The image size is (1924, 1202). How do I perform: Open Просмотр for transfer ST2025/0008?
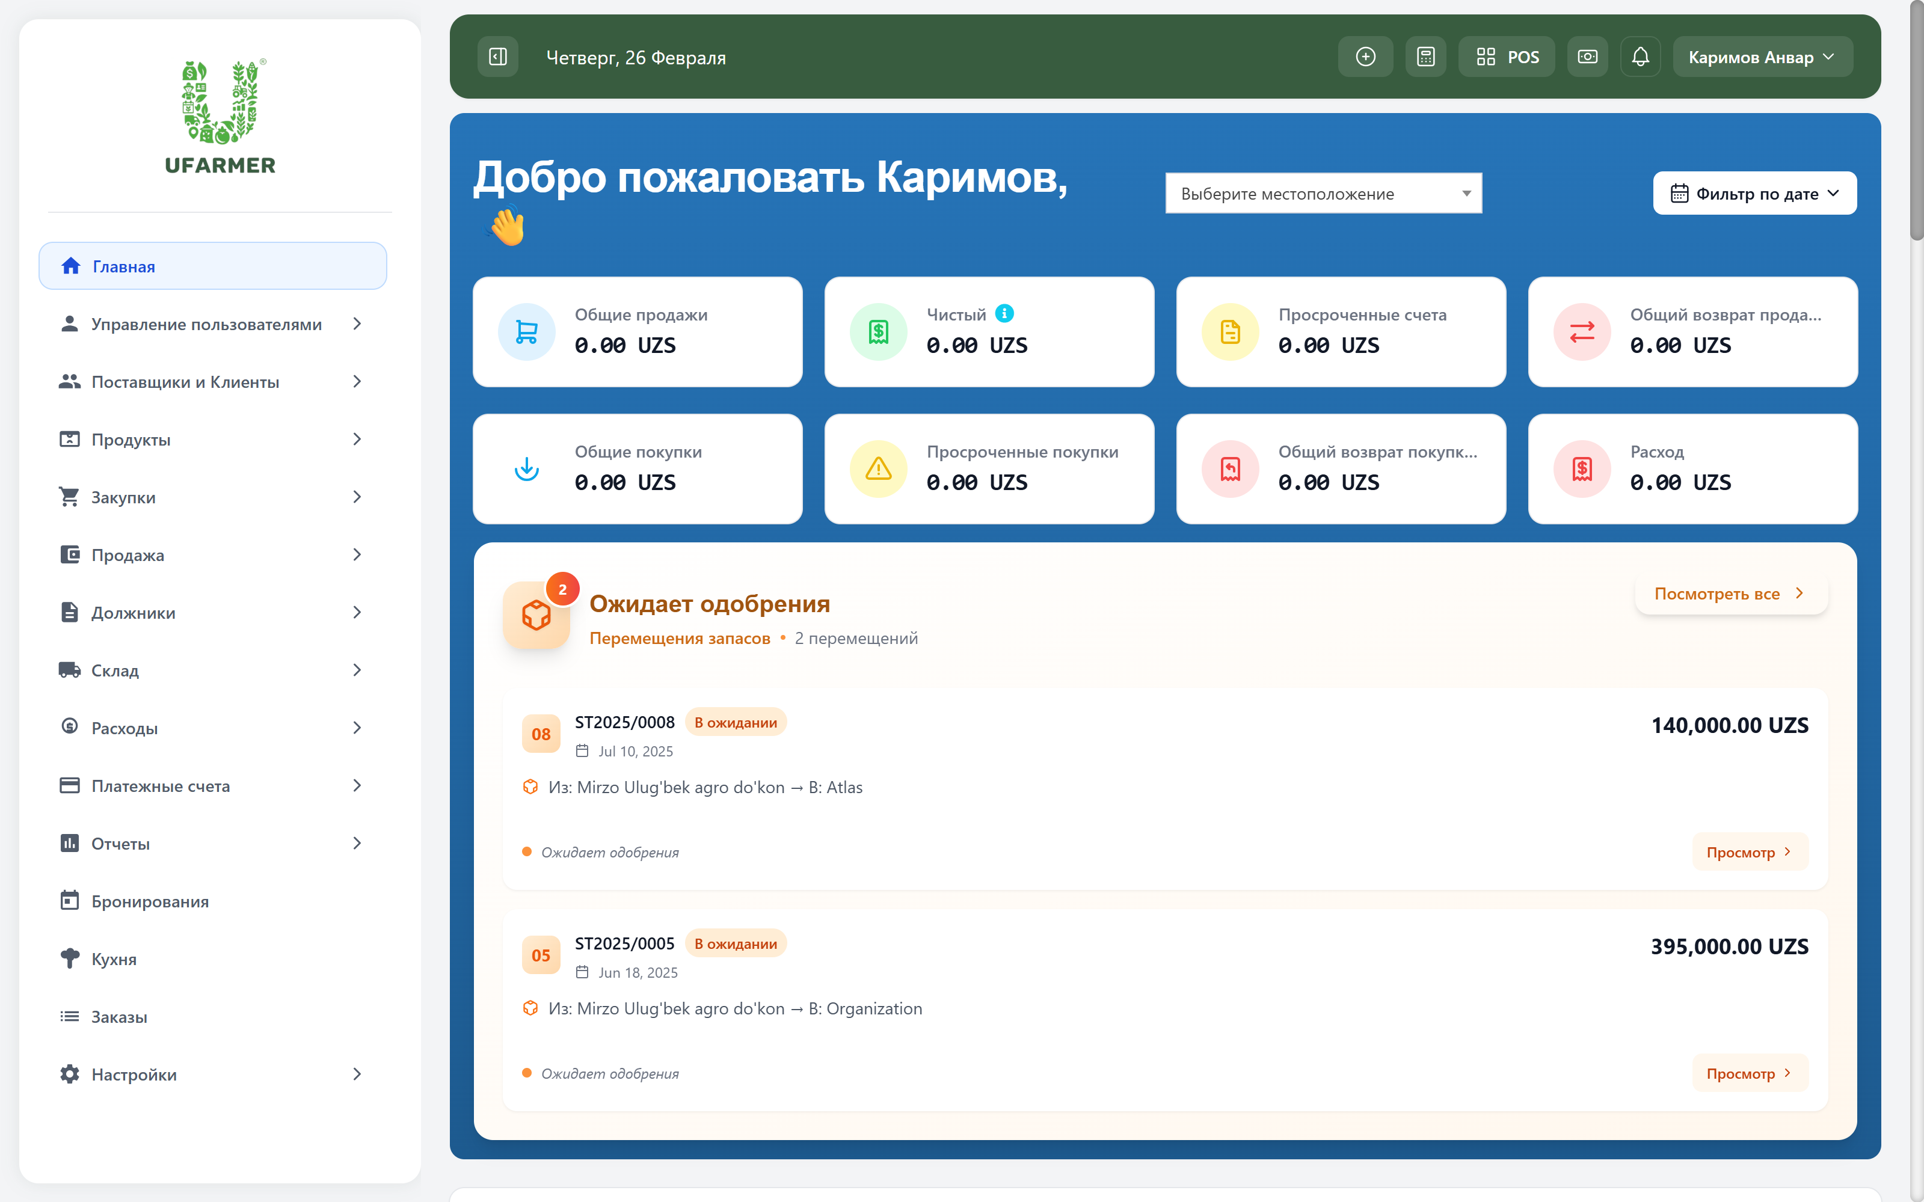[1749, 851]
